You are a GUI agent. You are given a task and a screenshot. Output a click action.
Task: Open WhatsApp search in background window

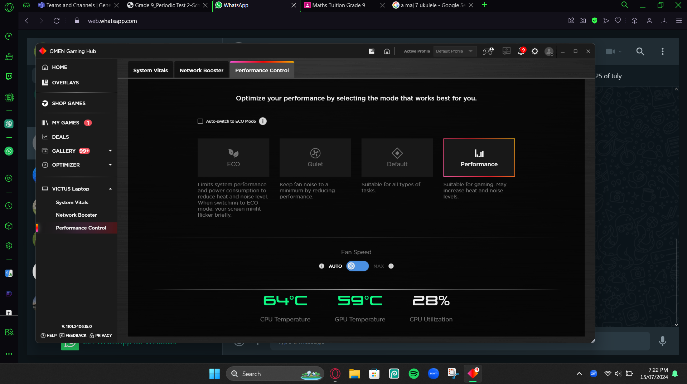640,51
